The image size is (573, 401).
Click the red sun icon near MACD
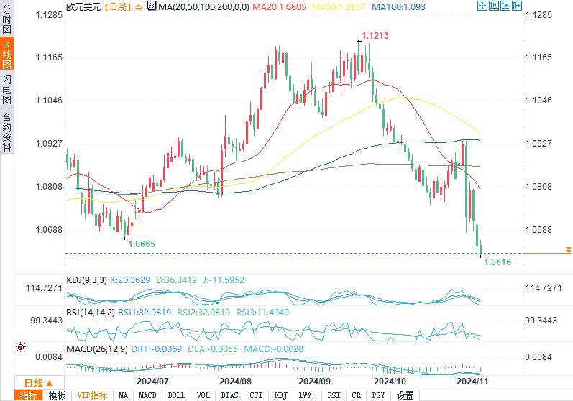point(20,347)
